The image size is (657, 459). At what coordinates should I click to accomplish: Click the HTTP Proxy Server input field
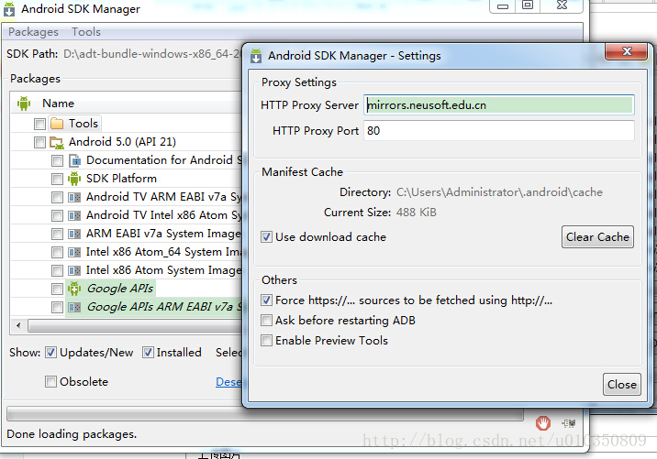pos(499,105)
